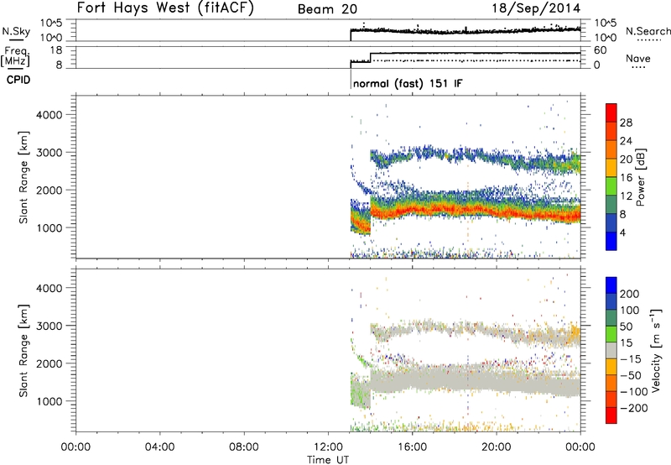
Task: Click the yellow -15 to -50 Velocity segment
Action: tap(611, 367)
